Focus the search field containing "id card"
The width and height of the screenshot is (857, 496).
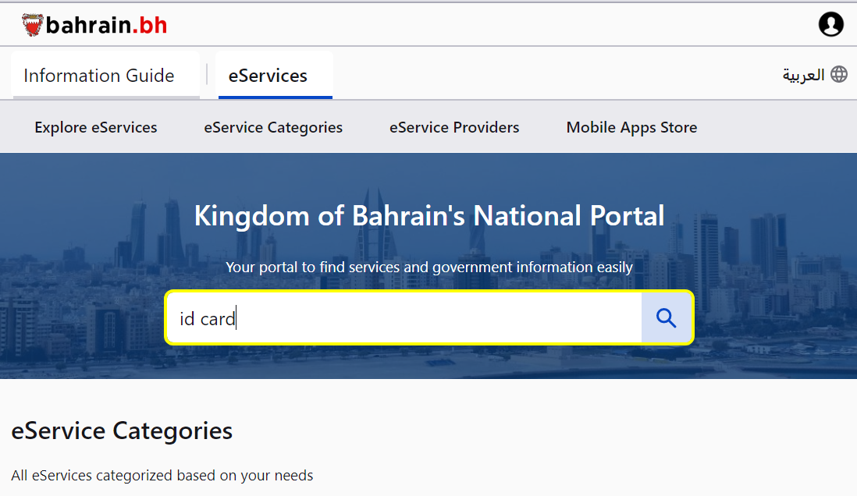click(404, 318)
